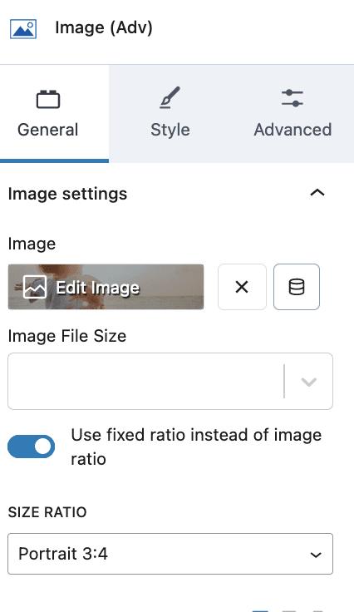Image resolution: width=354 pixels, height=612 pixels.
Task: Click the Image (Adv) block icon
Action: point(23,29)
